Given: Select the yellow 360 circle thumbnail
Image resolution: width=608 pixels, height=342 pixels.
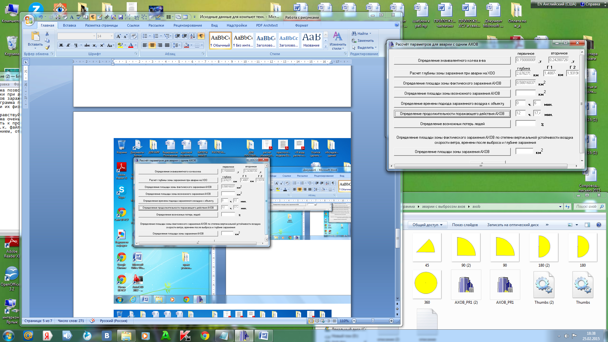Looking at the screenshot, I should tap(426, 283).
